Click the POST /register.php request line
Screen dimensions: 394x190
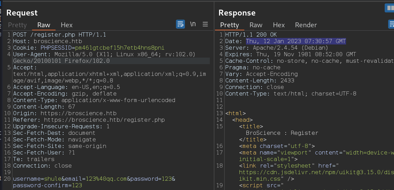59,35
